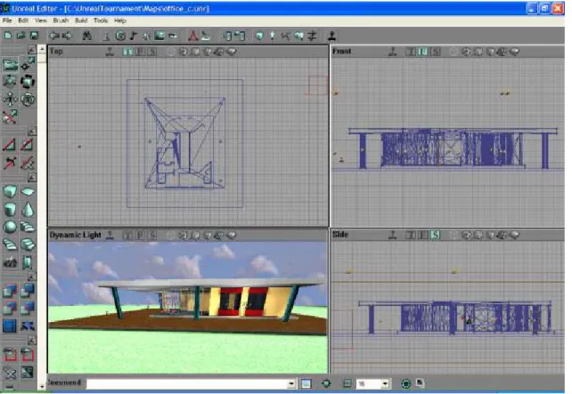The height and width of the screenshot is (394, 572).
Task: Toggle the S view button in Side viewport
Action: point(435,235)
